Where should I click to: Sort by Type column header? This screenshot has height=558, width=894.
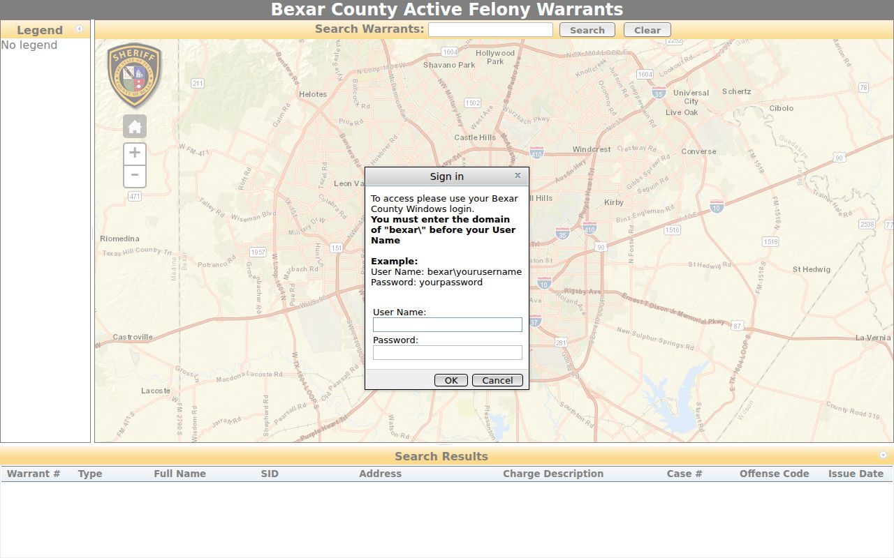tap(90, 474)
